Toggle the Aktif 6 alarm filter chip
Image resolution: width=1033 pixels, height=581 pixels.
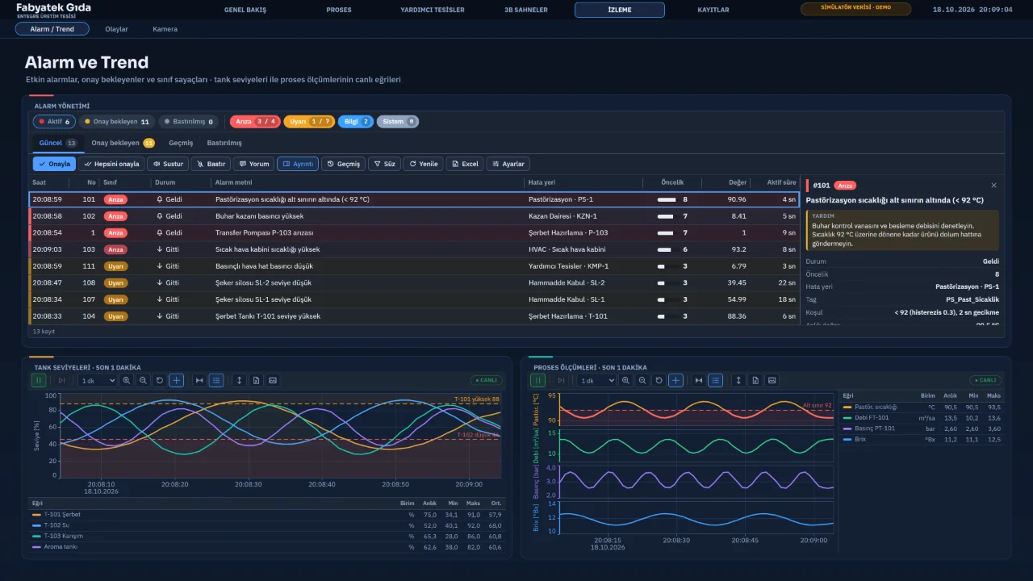(54, 122)
